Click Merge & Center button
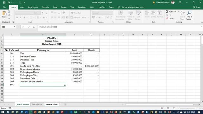 pyautogui.click(x=78, y=17)
